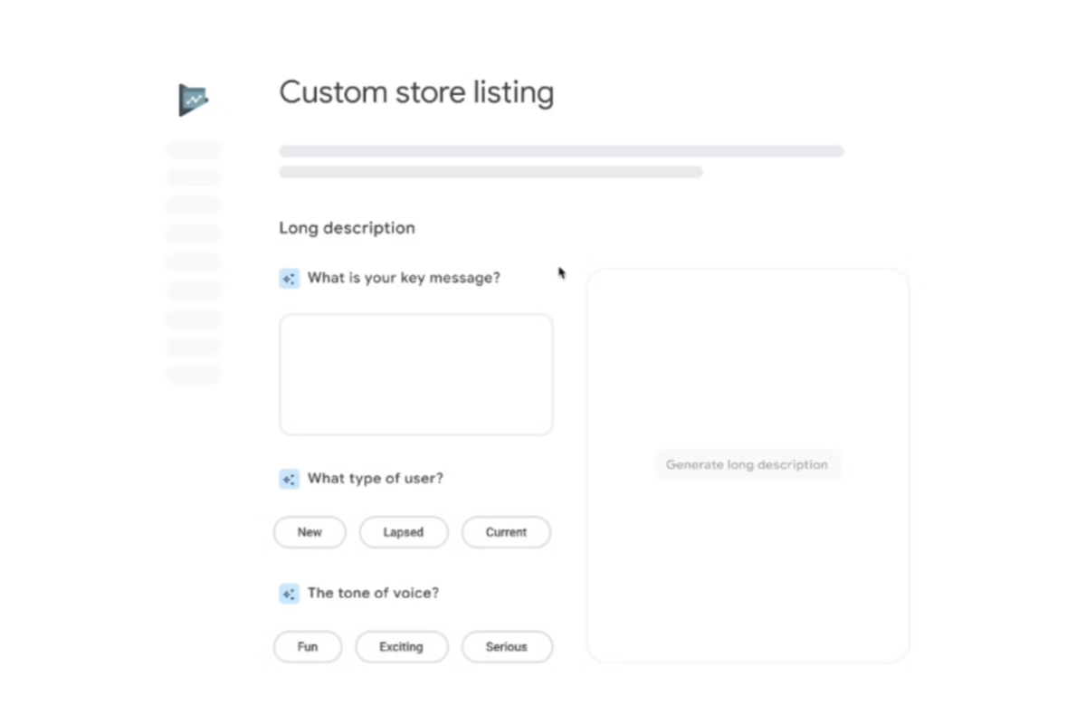The image size is (1086, 724).
Task: Choose the Serious tone of voice
Action: coord(507,647)
